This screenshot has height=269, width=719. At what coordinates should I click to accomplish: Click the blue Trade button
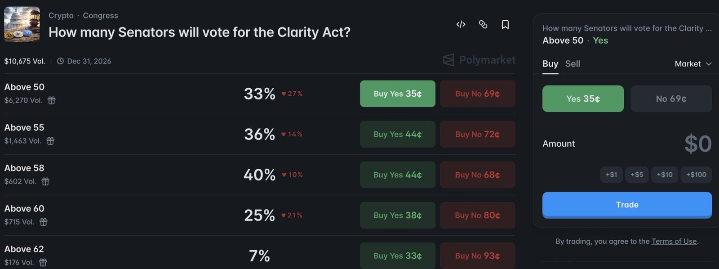pos(627,205)
